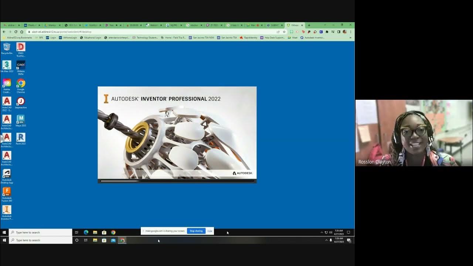The height and width of the screenshot is (266, 473).
Task: Bookmark this page with the star icon
Action: point(284,32)
